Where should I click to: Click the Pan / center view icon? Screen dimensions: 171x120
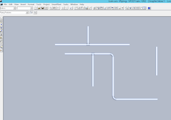pyautogui.click(x=130, y=8)
